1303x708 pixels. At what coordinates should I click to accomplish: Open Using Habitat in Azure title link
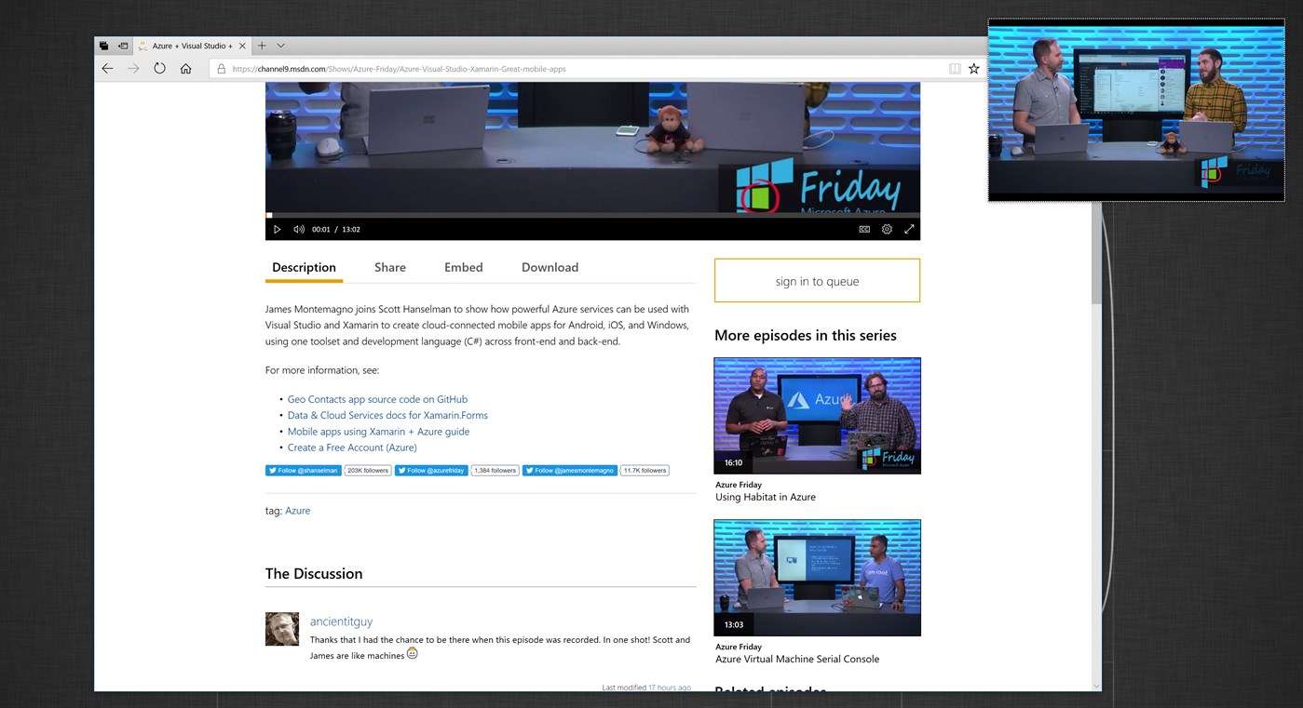pos(765,497)
